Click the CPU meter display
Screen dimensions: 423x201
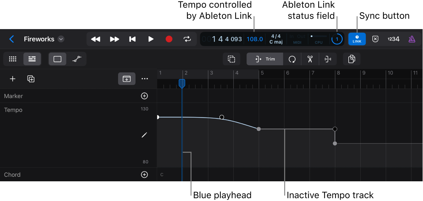[318, 39]
